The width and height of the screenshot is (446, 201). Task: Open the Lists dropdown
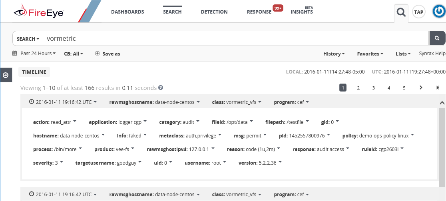click(403, 54)
